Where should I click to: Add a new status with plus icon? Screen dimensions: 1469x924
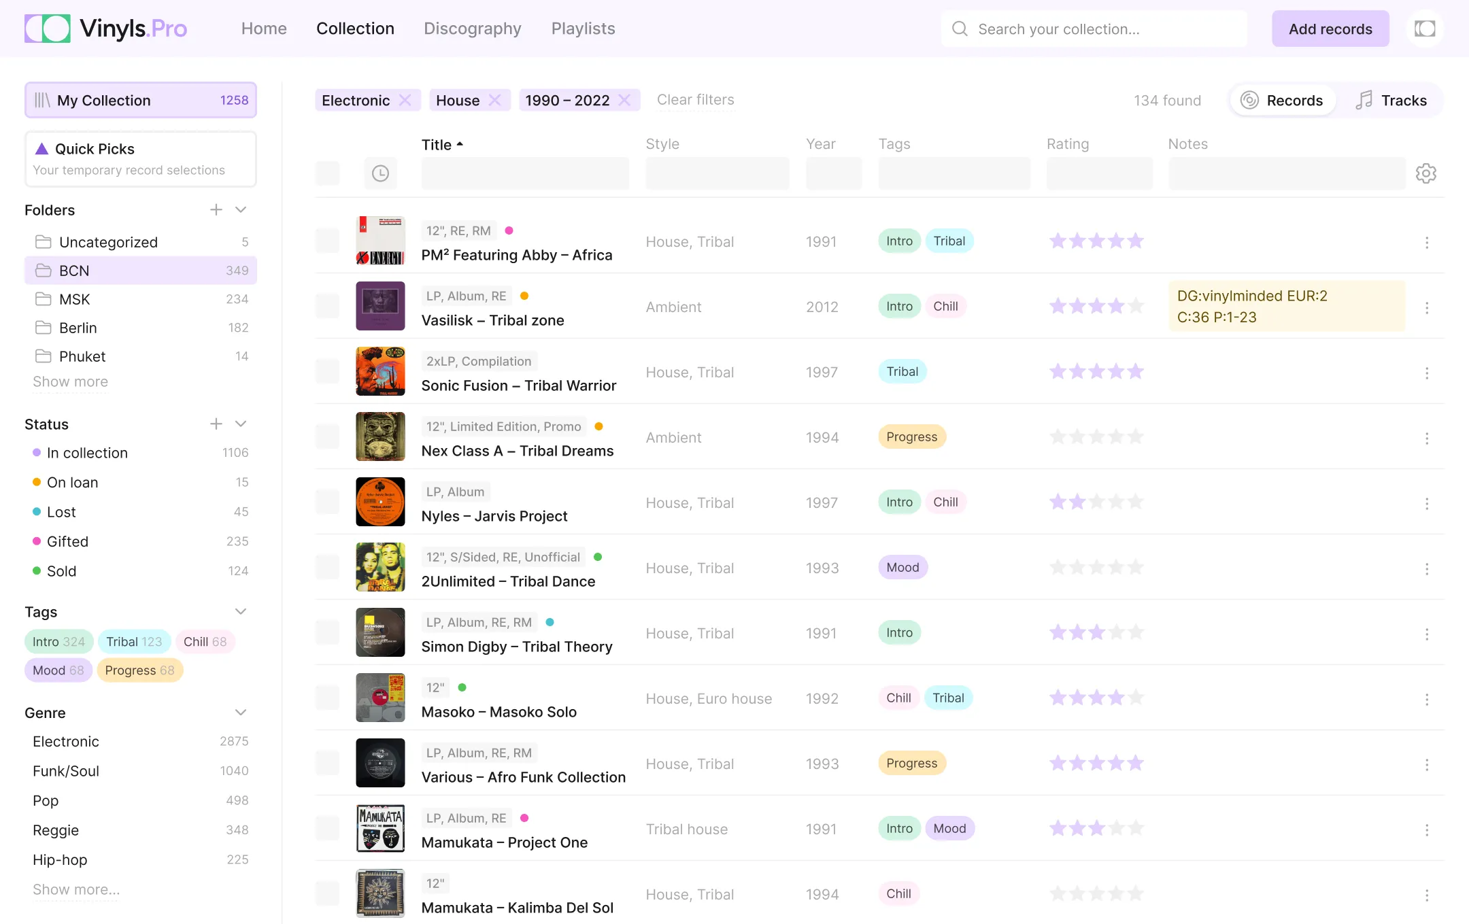(216, 424)
